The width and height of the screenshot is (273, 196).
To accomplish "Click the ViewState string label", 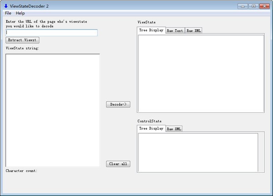I will (x=22, y=48).
